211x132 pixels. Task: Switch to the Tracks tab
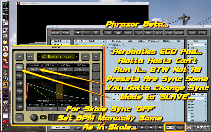(92, 41)
